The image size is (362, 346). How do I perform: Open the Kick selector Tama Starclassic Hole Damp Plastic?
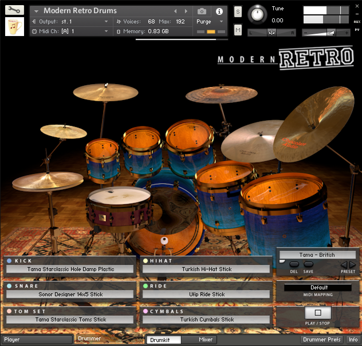tap(70, 269)
